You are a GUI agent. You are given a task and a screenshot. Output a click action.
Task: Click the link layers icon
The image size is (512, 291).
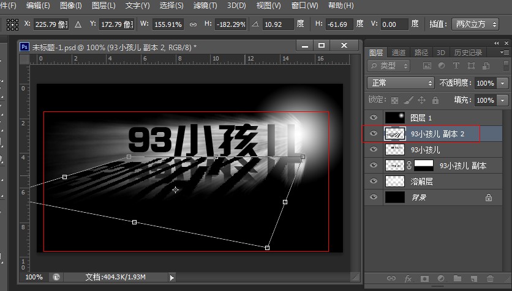391,279
